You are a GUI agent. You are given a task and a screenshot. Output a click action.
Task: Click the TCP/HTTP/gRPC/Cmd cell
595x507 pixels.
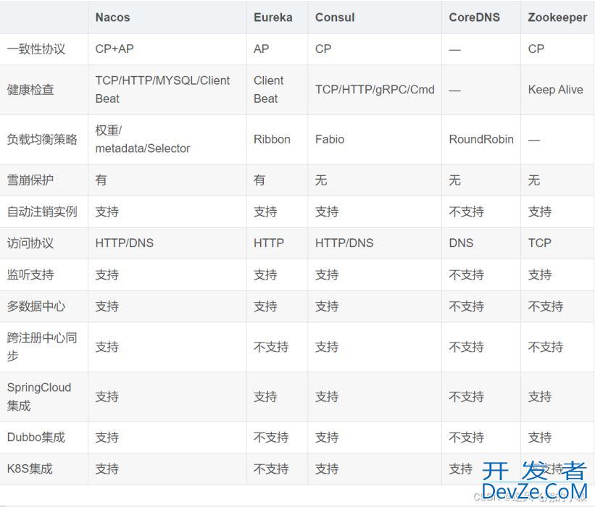(375, 90)
